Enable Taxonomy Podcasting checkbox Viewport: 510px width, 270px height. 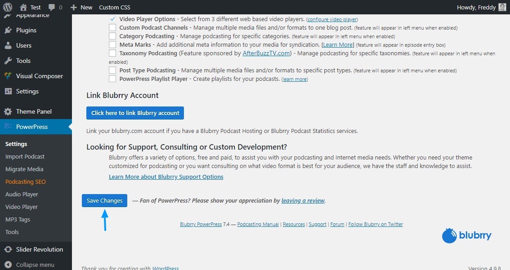coord(112,53)
